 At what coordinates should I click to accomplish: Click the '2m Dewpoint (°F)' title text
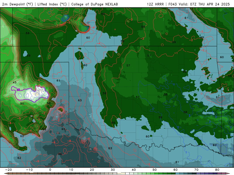pyautogui.click(x=18, y=4)
